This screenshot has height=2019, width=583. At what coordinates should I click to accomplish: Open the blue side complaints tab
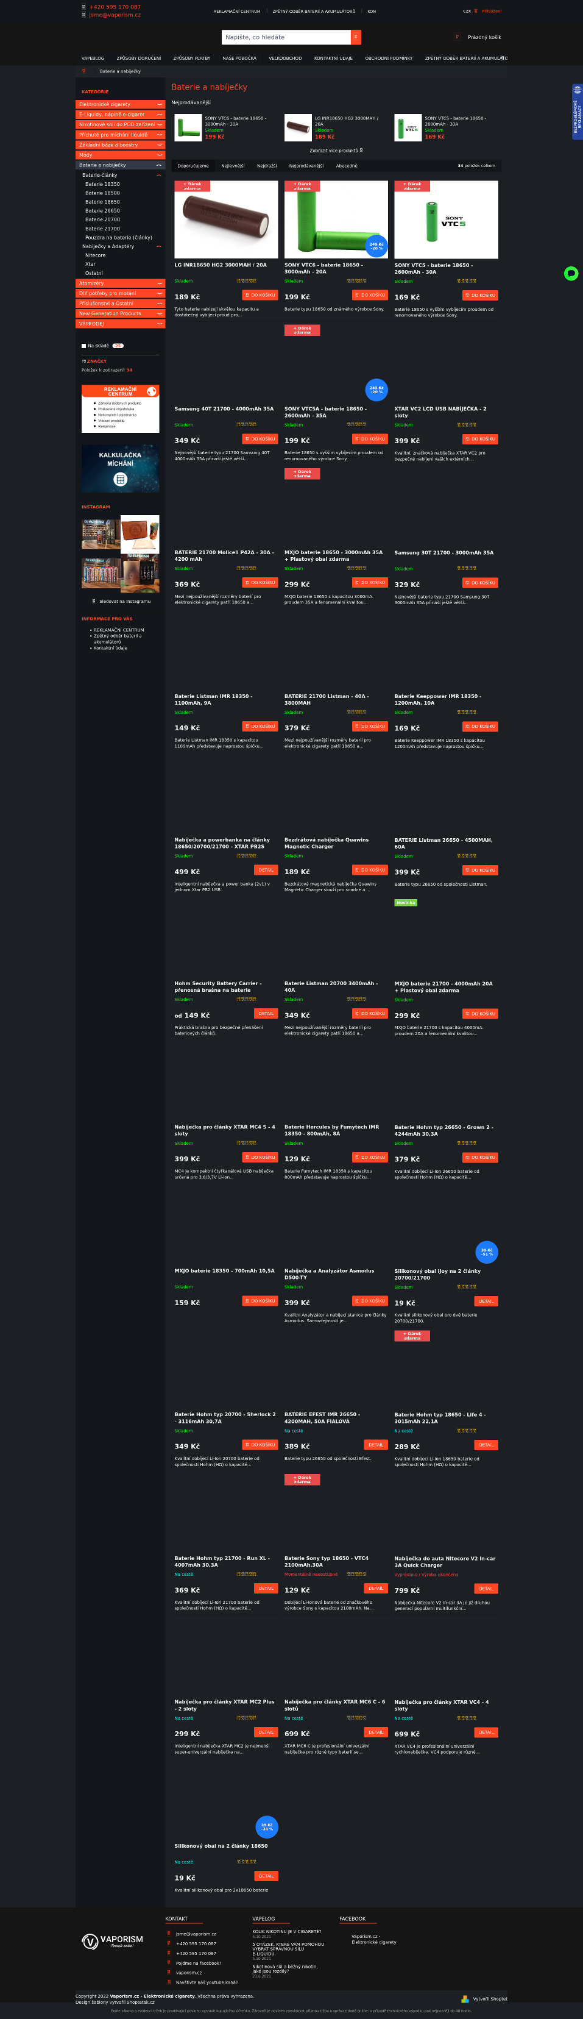coord(578,112)
